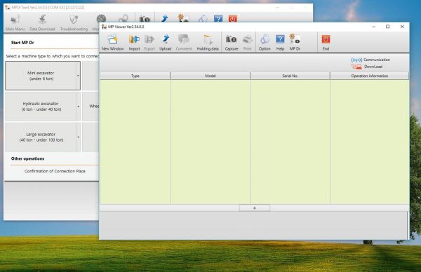Expand the Mini excavator dropdown arrow
Screen dimensions: 421x272
78,76
